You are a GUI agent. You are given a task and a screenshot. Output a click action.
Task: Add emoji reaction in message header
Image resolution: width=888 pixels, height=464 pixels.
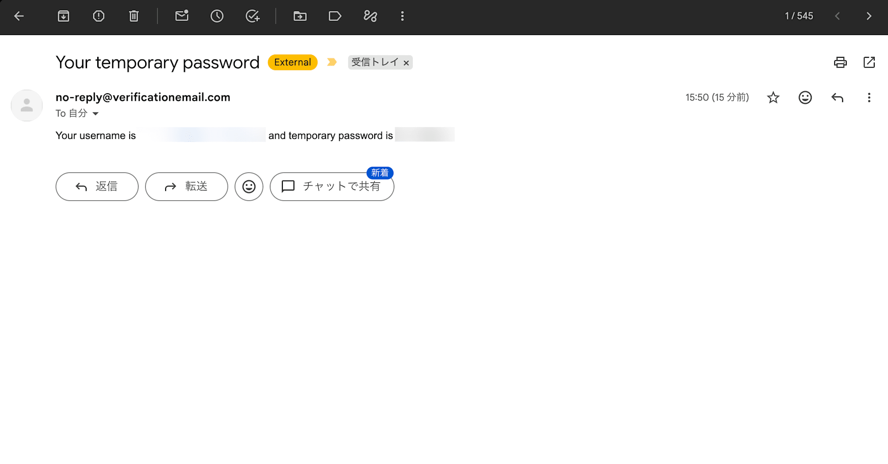pos(805,97)
